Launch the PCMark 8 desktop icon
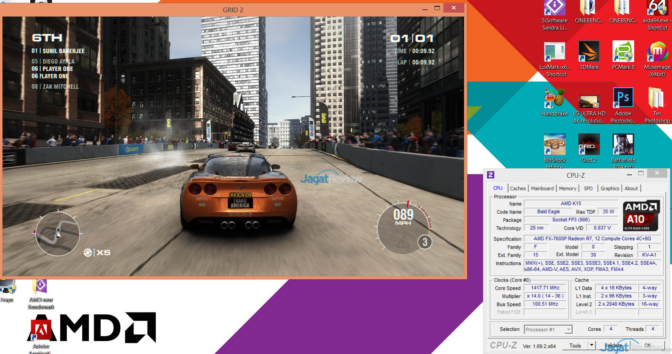672x354 pixels. click(623, 52)
